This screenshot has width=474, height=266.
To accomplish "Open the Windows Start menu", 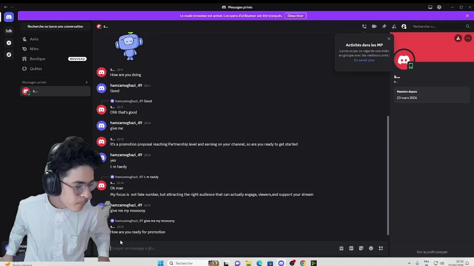I will click(x=160, y=263).
